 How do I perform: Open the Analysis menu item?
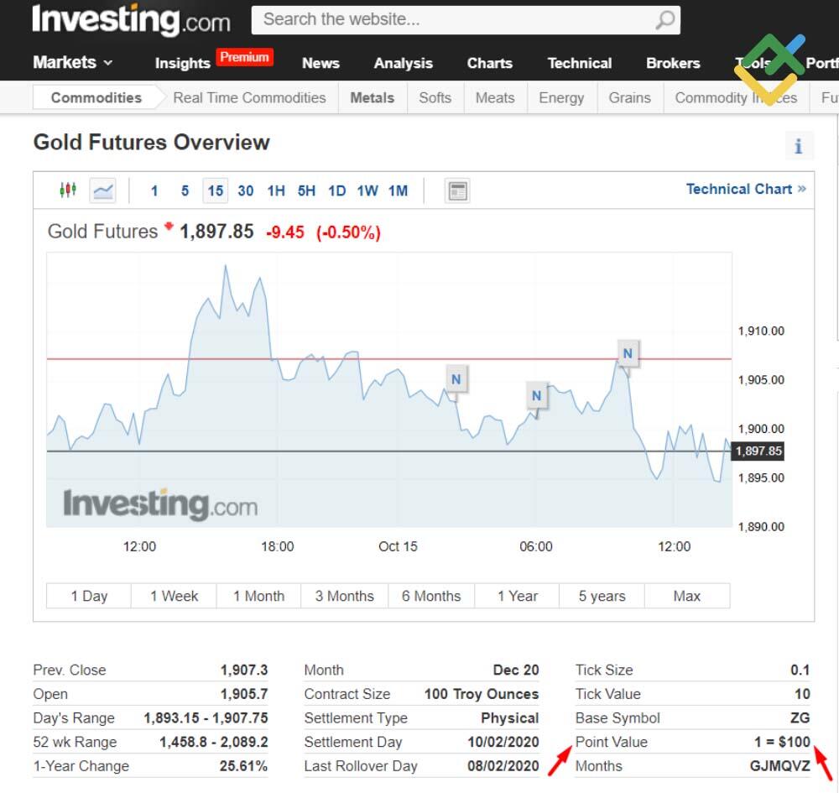[403, 63]
